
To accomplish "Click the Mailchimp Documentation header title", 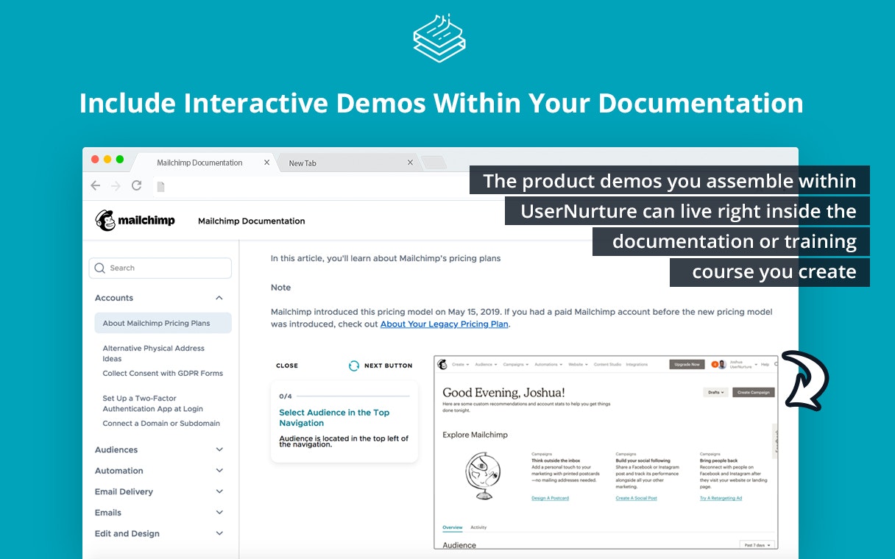I will 251,221.
